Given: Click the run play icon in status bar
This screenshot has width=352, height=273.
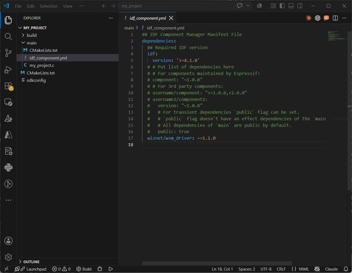Looking at the screenshot, I should coord(111,269).
